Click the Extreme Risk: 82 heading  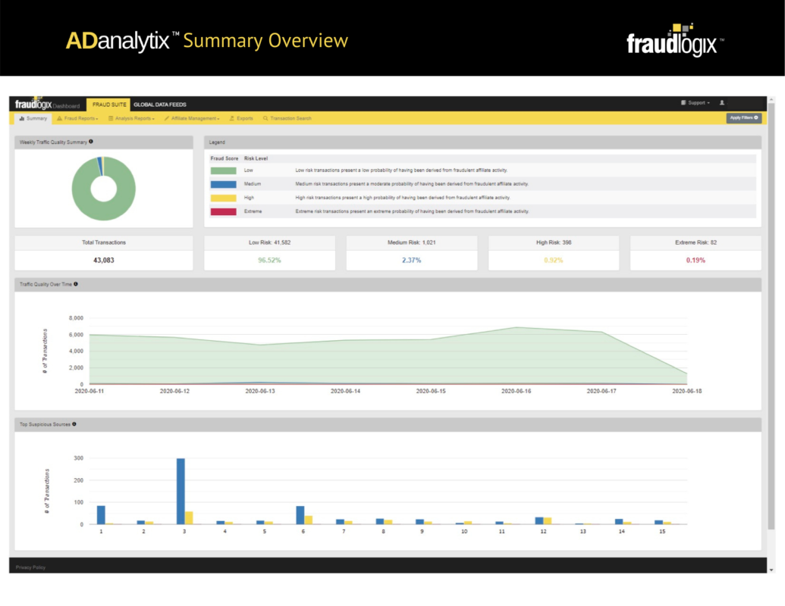[x=696, y=242]
